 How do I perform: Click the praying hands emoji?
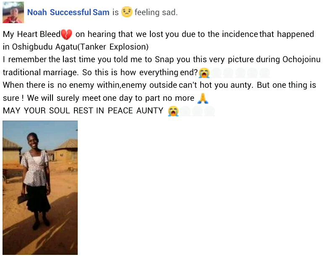coord(203,98)
